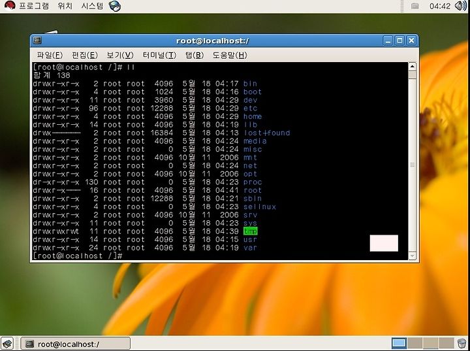
Task: Click the Red Hat logo icon
Action: (10, 6)
